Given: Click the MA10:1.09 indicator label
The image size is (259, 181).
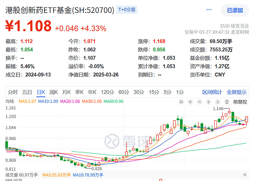Looking at the screenshot, I should pos(48,101).
